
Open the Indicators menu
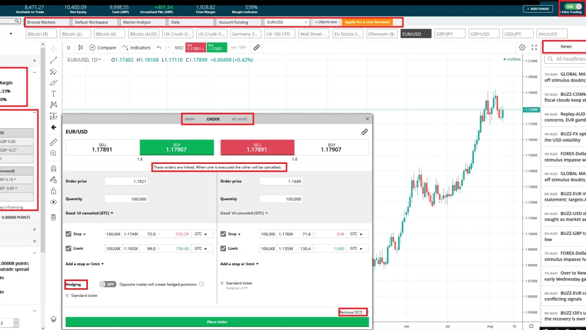pos(136,47)
